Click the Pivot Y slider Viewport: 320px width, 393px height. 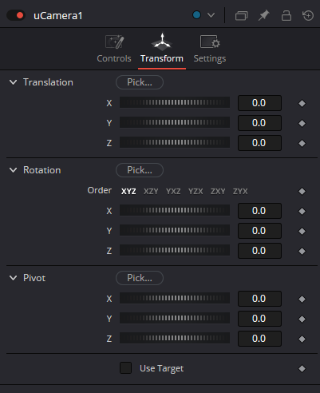point(175,318)
